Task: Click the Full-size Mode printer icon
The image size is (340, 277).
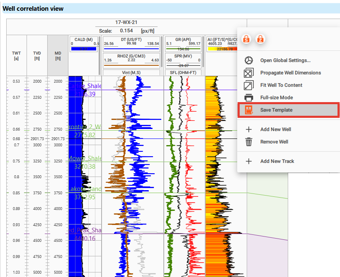Action: coord(249,97)
